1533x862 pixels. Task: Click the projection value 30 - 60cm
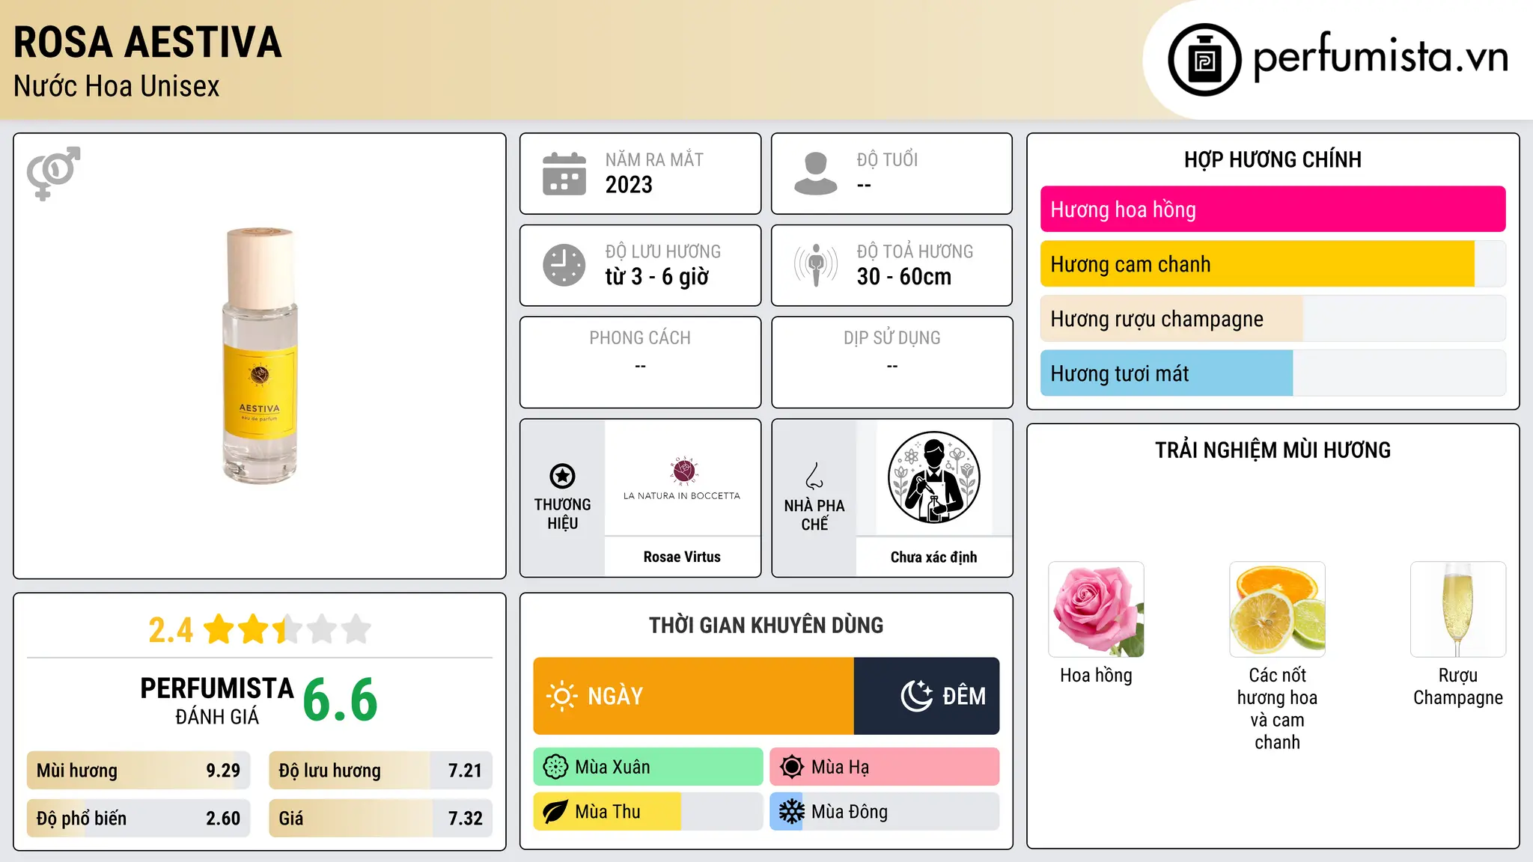point(904,277)
